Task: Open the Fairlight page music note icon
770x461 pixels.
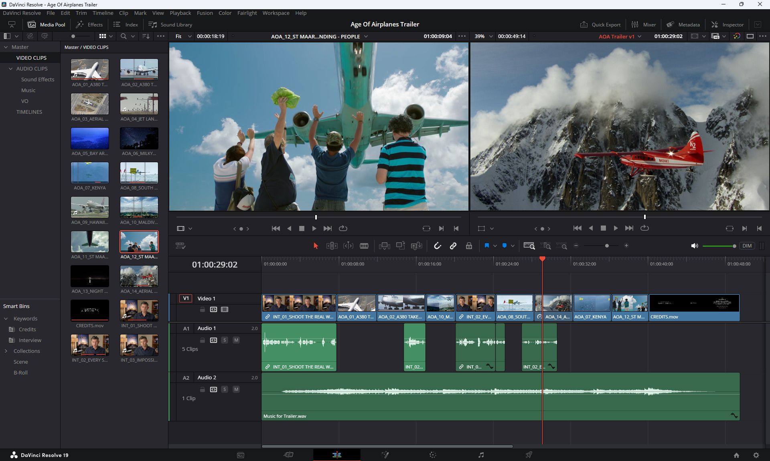Action: (481, 455)
